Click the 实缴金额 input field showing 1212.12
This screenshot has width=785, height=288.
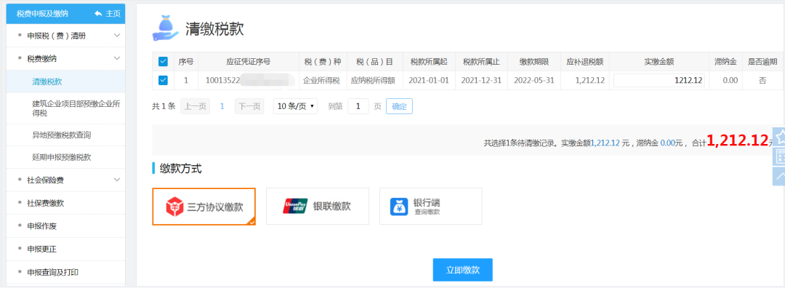coord(659,80)
